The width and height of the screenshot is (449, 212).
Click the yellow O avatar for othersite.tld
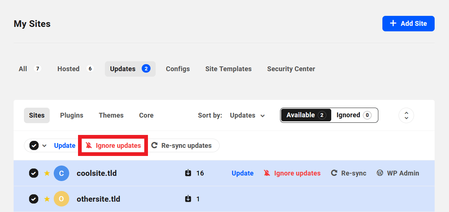pyautogui.click(x=61, y=199)
